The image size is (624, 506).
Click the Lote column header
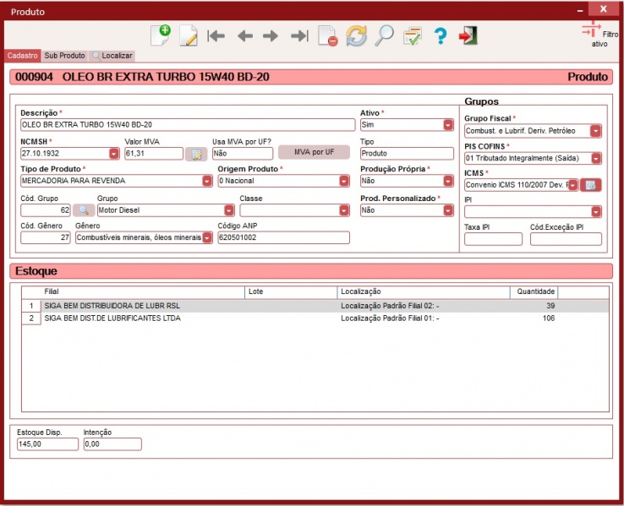click(x=291, y=291)
